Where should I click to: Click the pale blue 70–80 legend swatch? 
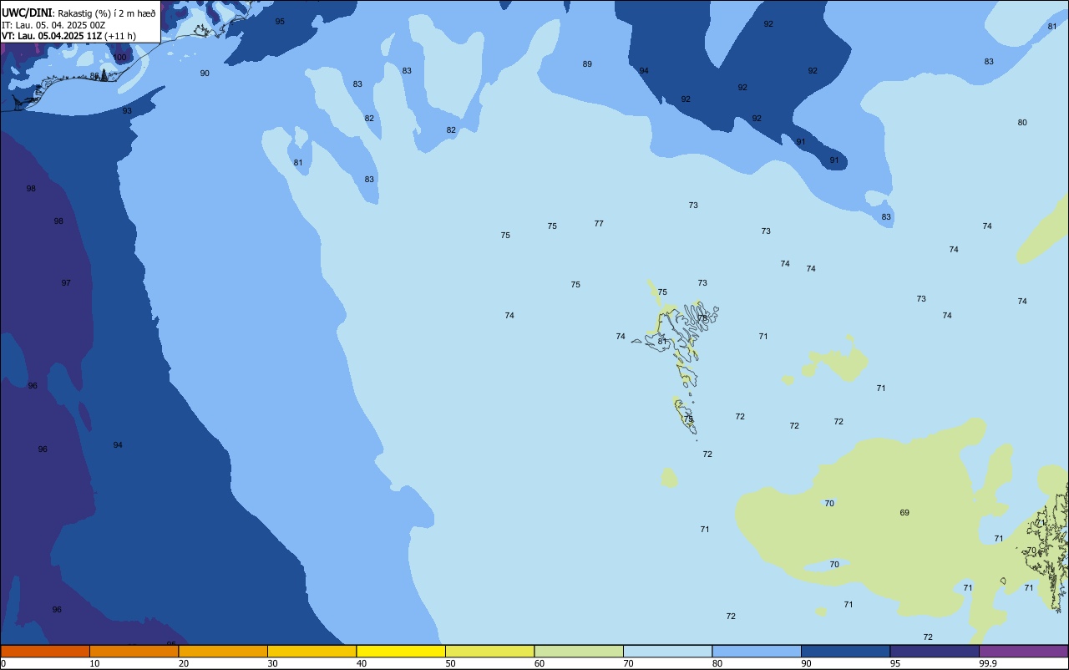[667, 651]
